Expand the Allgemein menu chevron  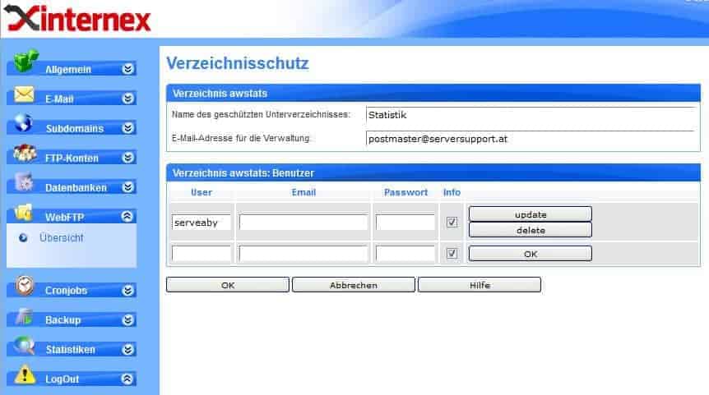(x=127, y=70)
